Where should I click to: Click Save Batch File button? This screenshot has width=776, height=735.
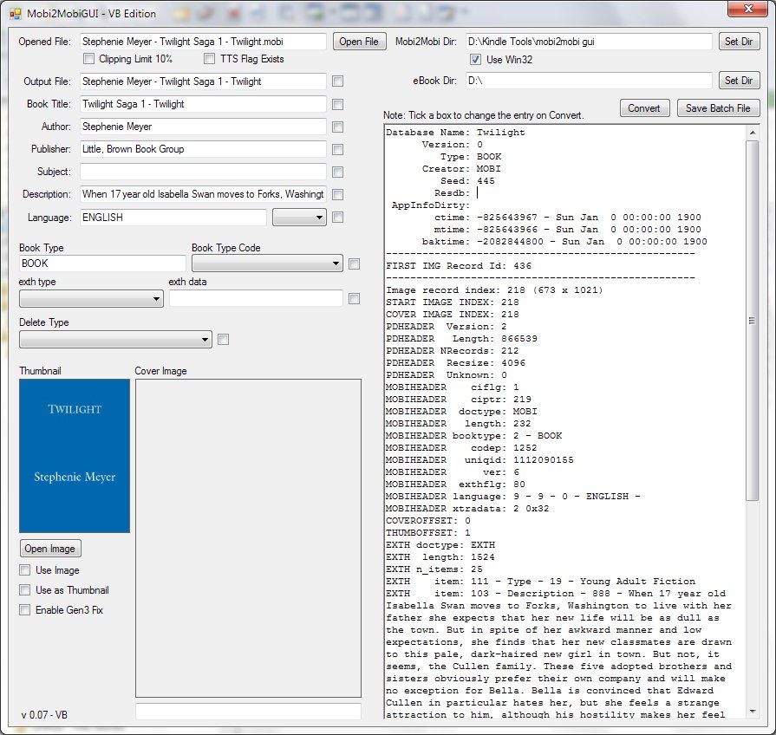tap(719, 108)
